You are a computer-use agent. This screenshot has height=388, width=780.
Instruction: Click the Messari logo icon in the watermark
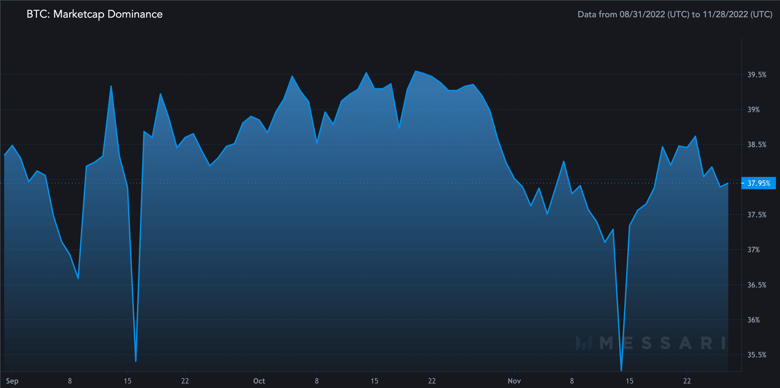coord(584,343)
